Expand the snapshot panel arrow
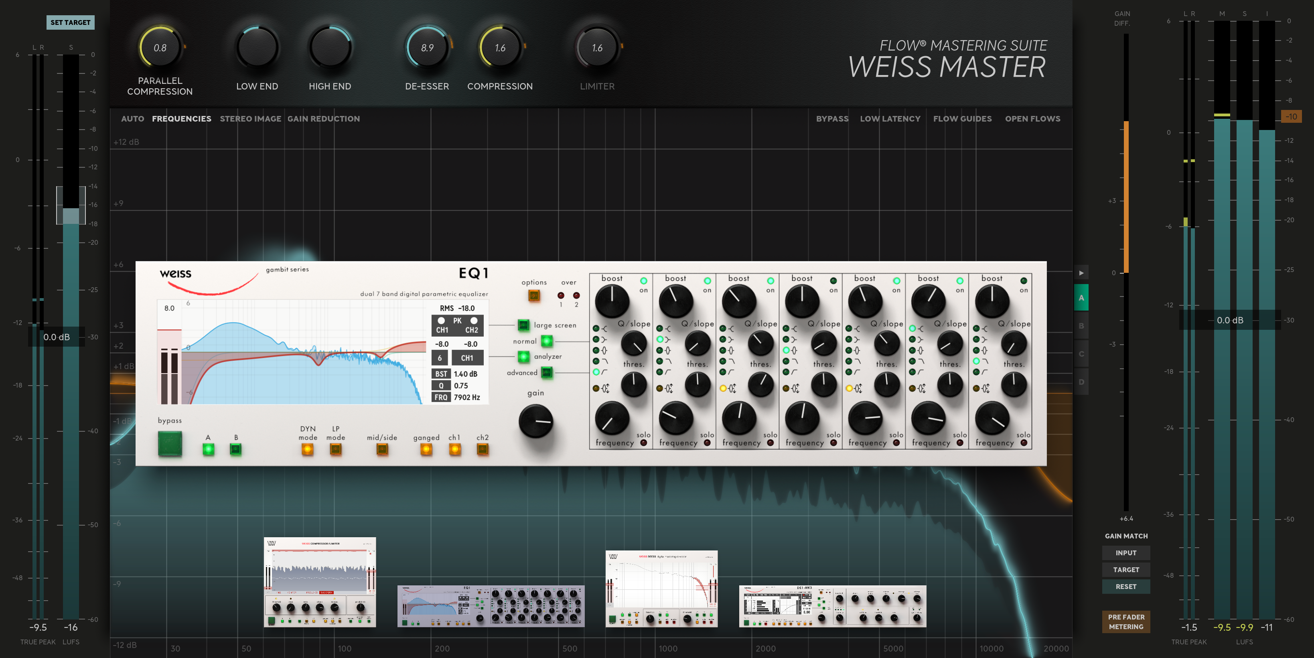 [1081, 272]
